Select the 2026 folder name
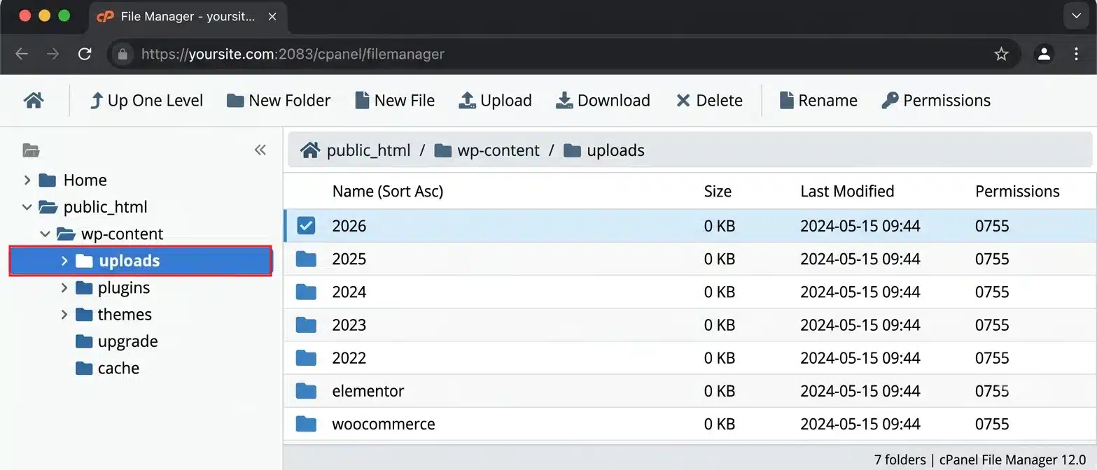Screen dimensions: 1097x470 pos(349,226)
